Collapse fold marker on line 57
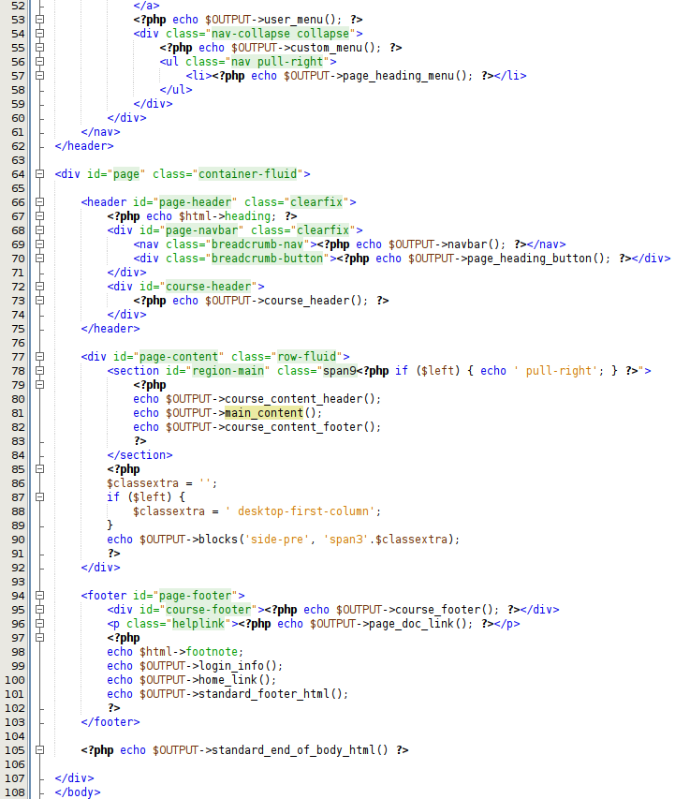The height and width of the screenshot is (799, 675). (x=39, y=76)
